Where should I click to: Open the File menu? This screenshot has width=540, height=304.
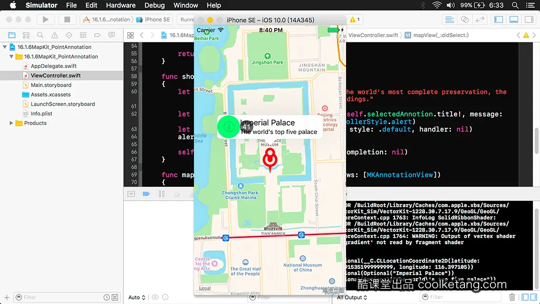pyautogui.click(x=71, y=5)
